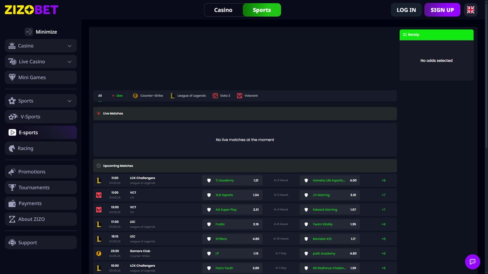Click the Mini Games diamond icon
The height and width of the screenshot is (274, 488).
tap(12, 77)
